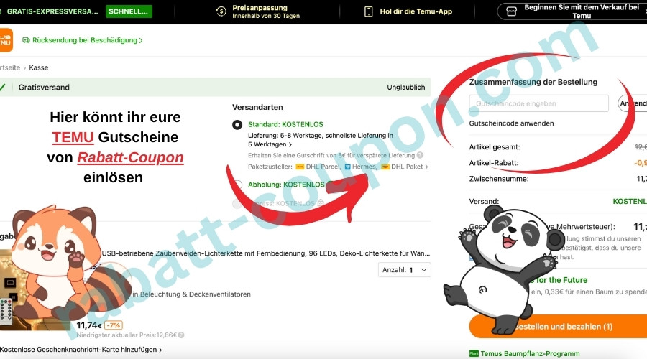Click the Preisanpassung coin icon
This screenshot has height=359, width=647.
(221, 11)
